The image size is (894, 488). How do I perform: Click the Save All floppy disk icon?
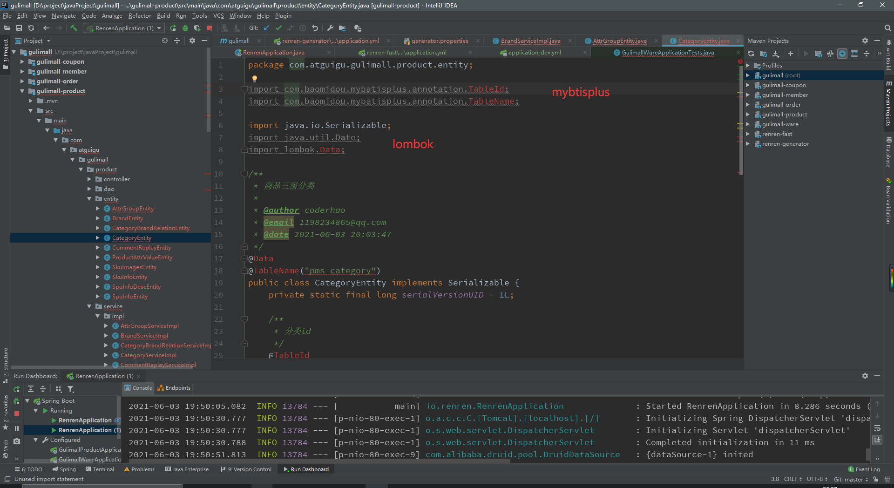(x=19, y=28)
